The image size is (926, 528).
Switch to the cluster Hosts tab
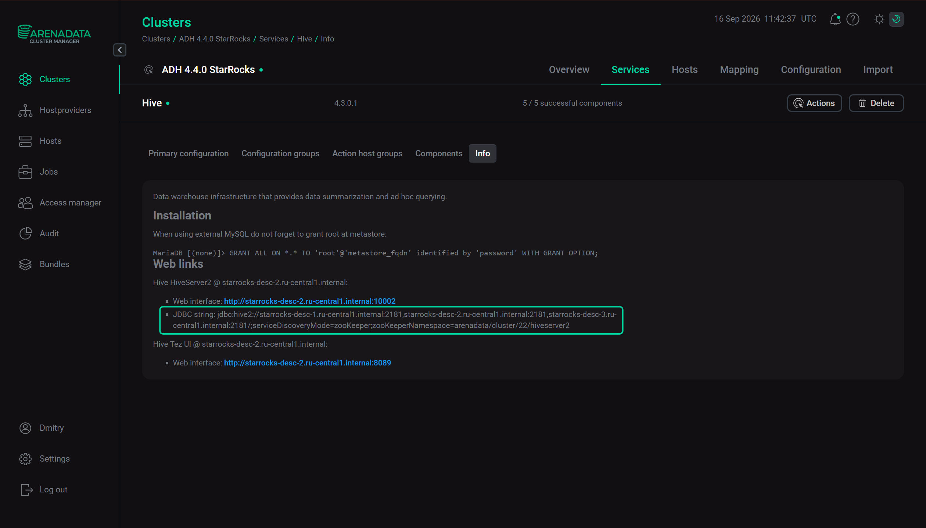[685, 70]
